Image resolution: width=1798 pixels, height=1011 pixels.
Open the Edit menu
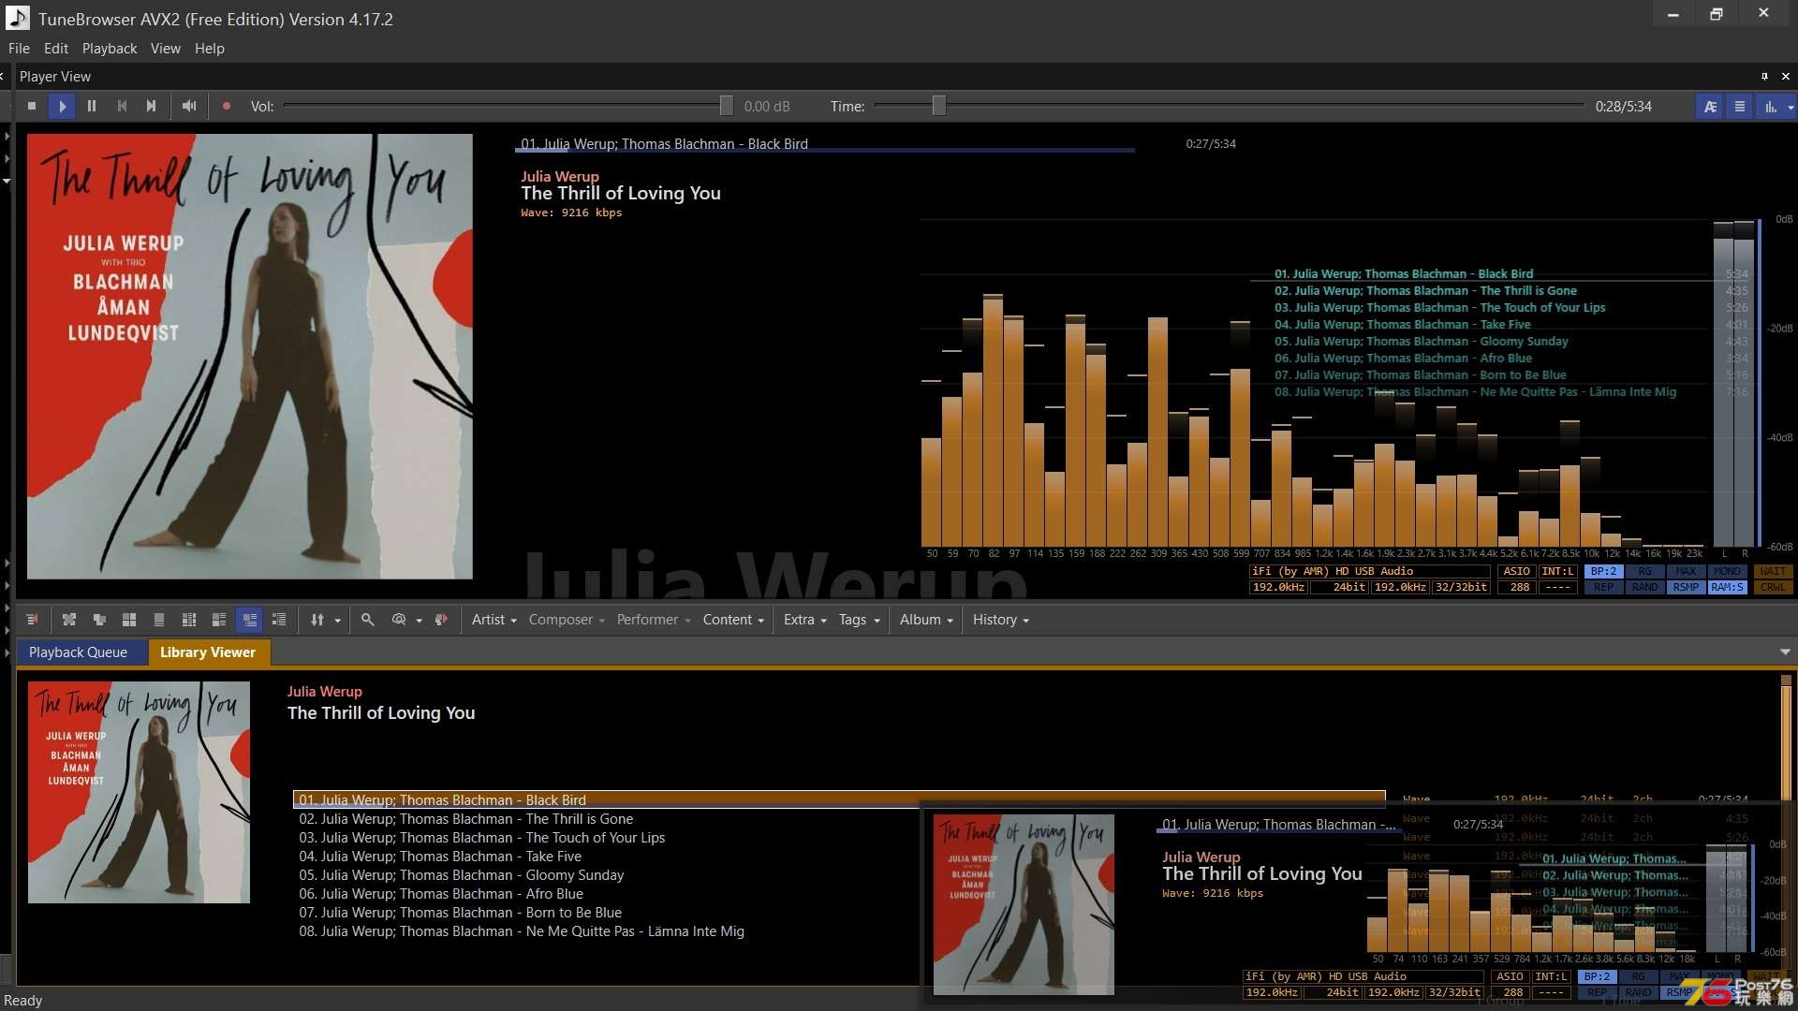56,49
